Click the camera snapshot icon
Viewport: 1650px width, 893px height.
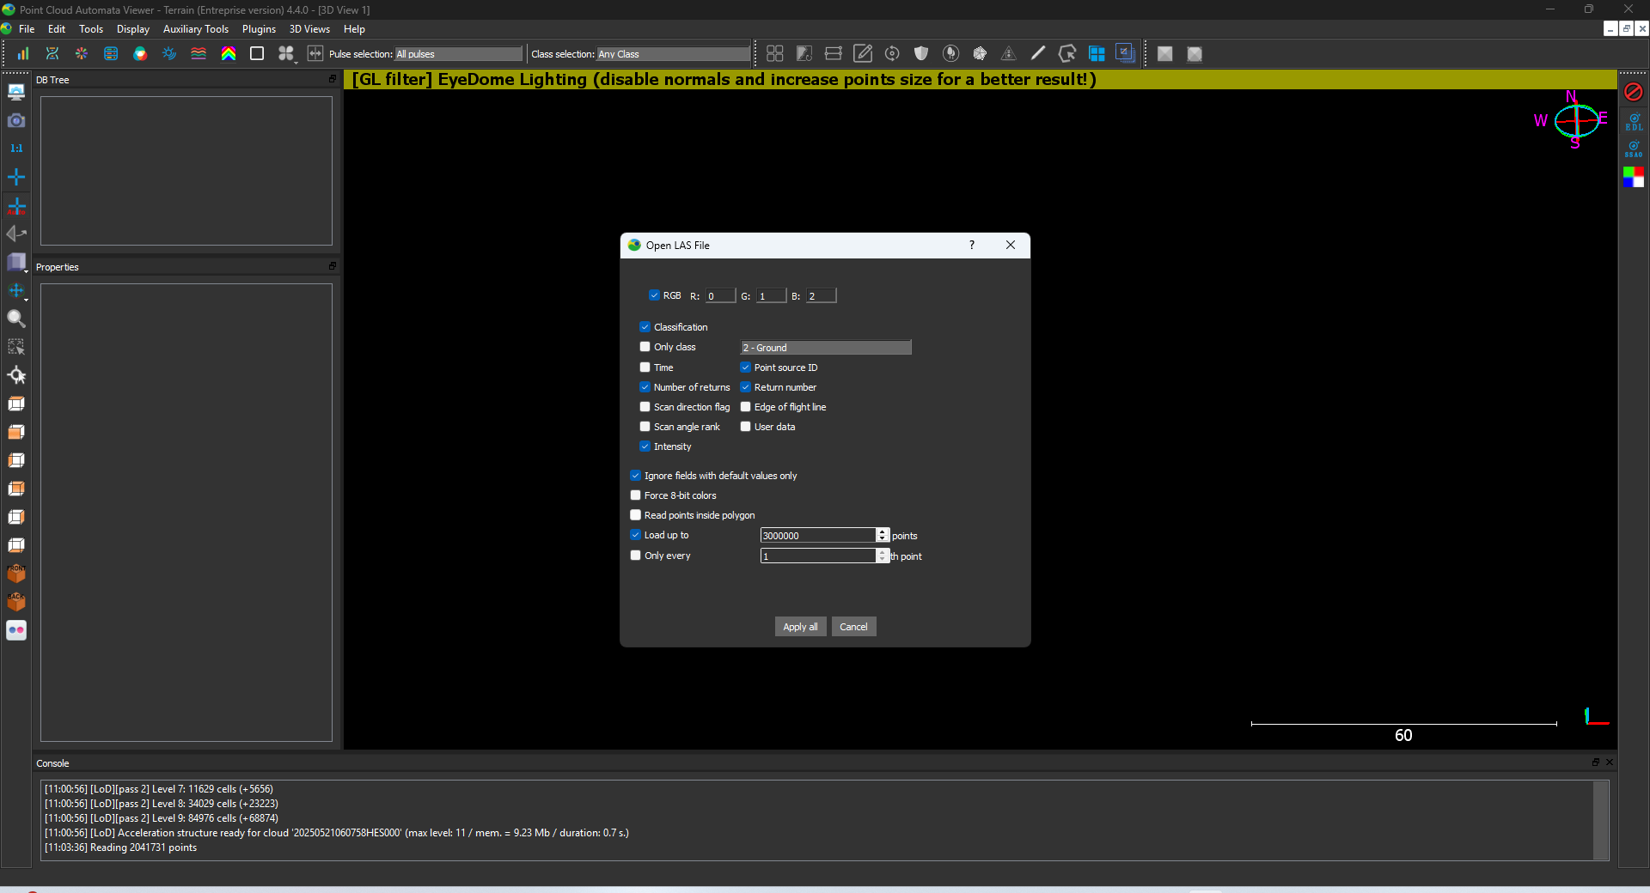(16, 120)
